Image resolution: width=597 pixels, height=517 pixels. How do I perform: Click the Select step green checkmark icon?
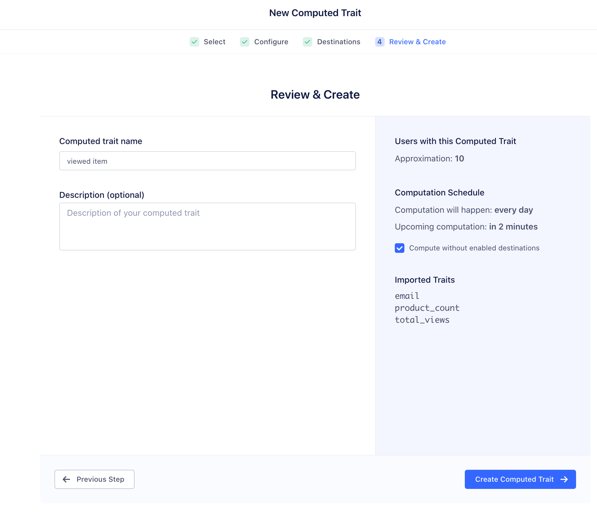click(194, 42)
